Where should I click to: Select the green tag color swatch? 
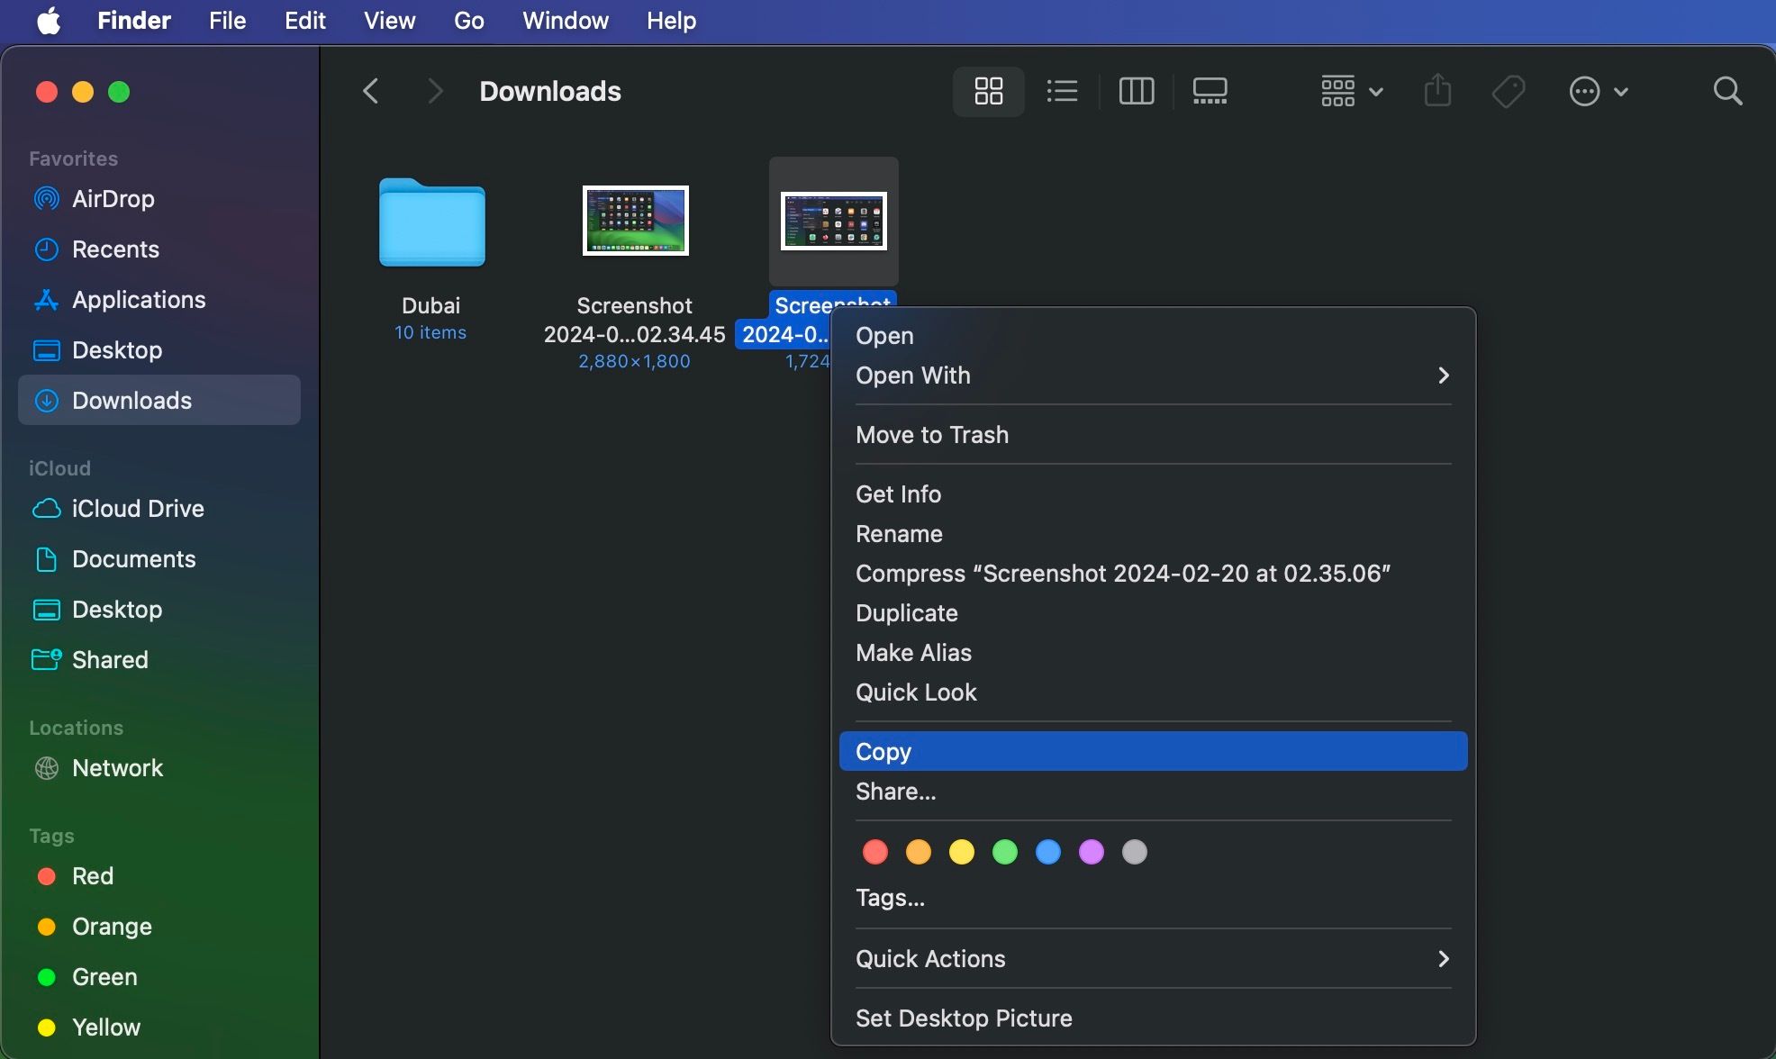[x=1004, y=851]
